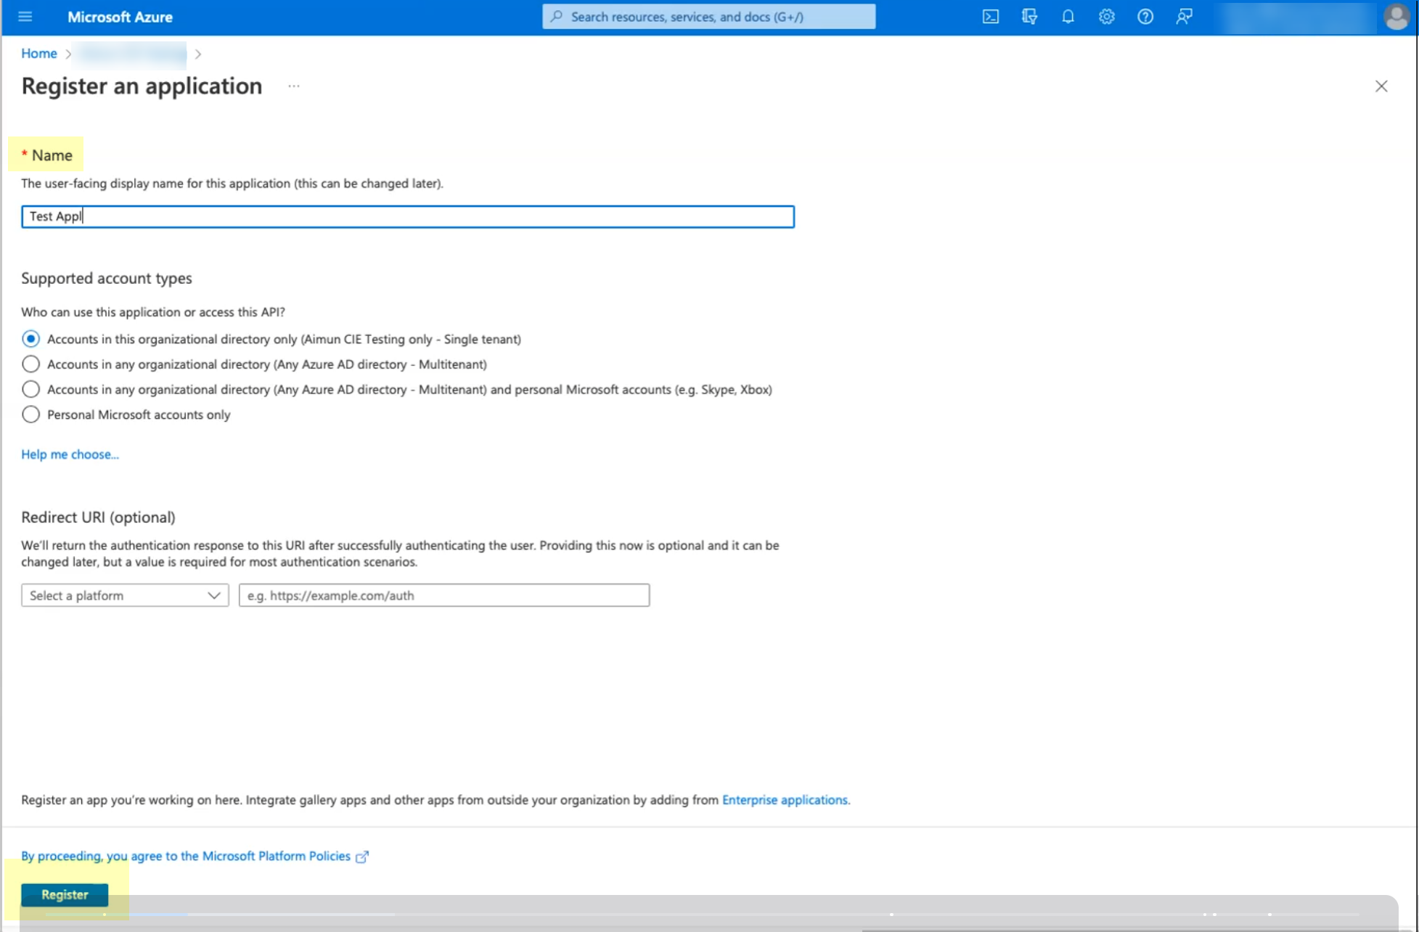Select Azure AD Multitenant only radio option
The image size is (1419, 932).
tap(30, 364)
